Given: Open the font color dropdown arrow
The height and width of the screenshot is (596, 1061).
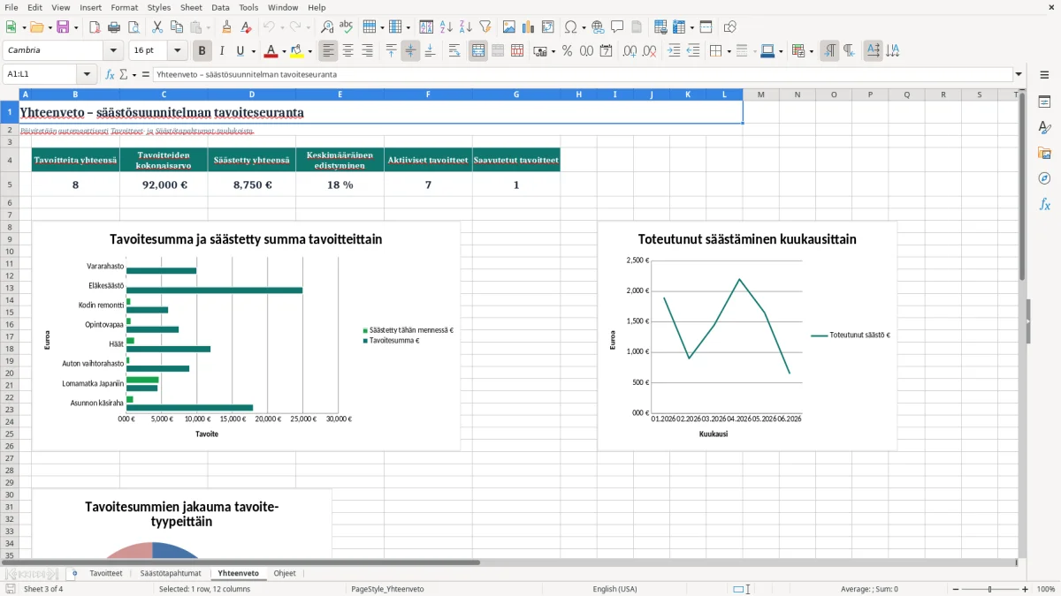Looking at the screenshot, I should 284,51.
